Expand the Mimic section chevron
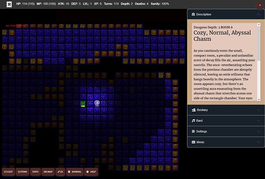265x179 pixels. click(x=258, y=142)
